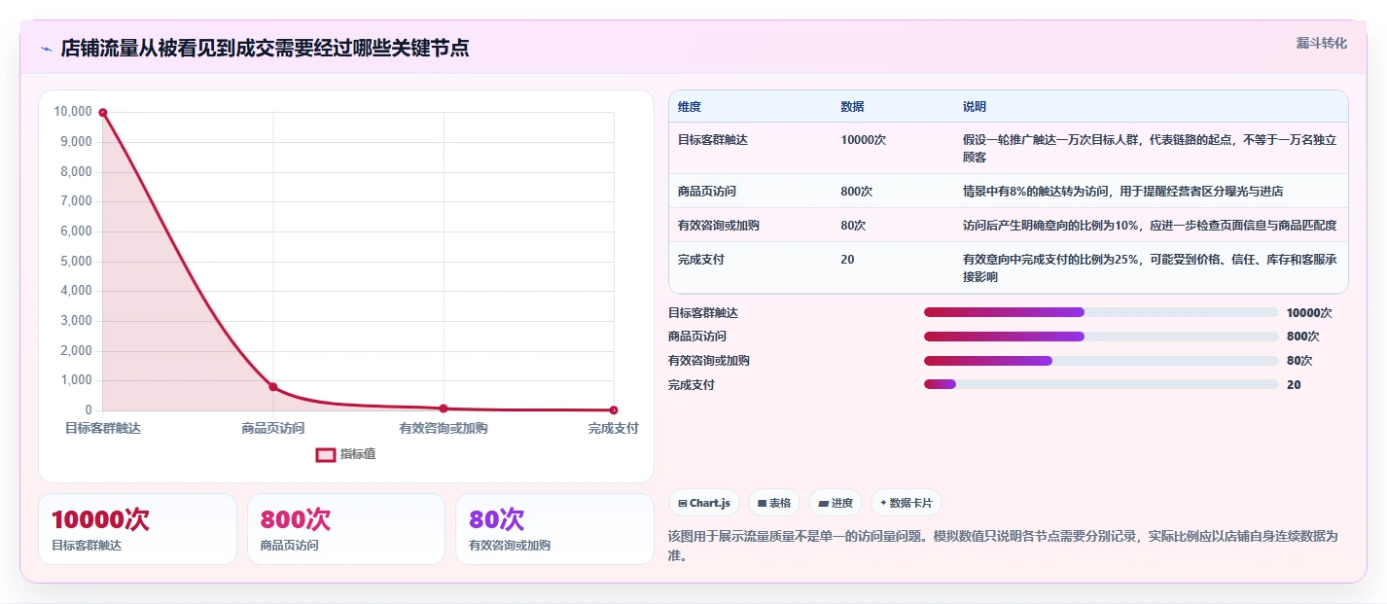Click table cell 800次 in 数据 column
Image resolution: width=1387 pixels, height=604 pixels.
[x=857, y=192]
